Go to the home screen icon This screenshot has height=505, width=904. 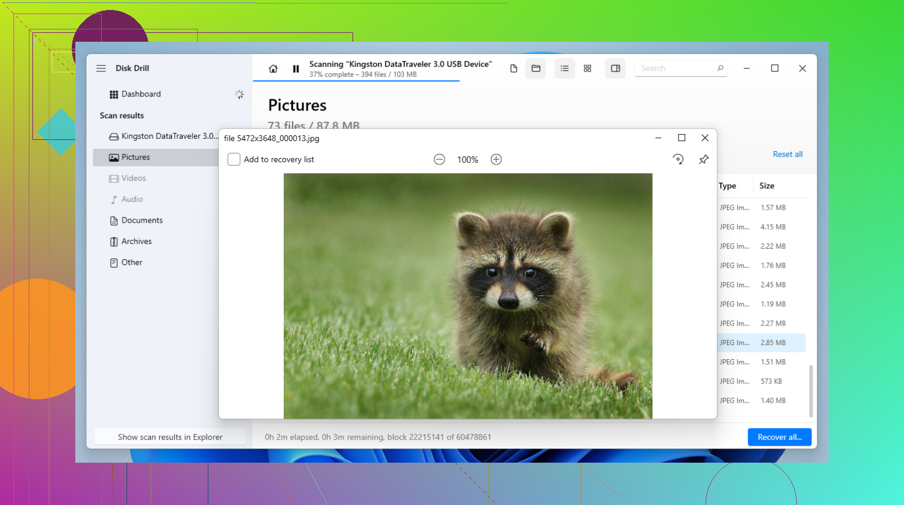[273, 69]
